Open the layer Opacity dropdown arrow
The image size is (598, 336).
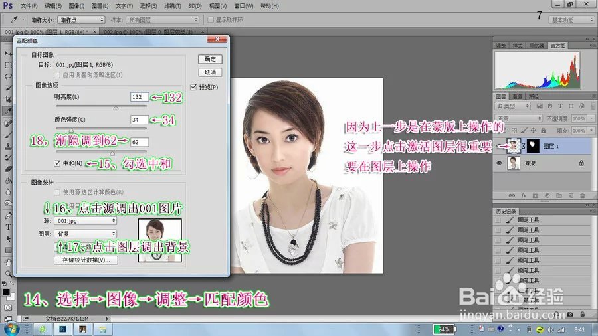tap(591, 118)
